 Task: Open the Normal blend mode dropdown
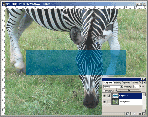[x=122, y=87]
